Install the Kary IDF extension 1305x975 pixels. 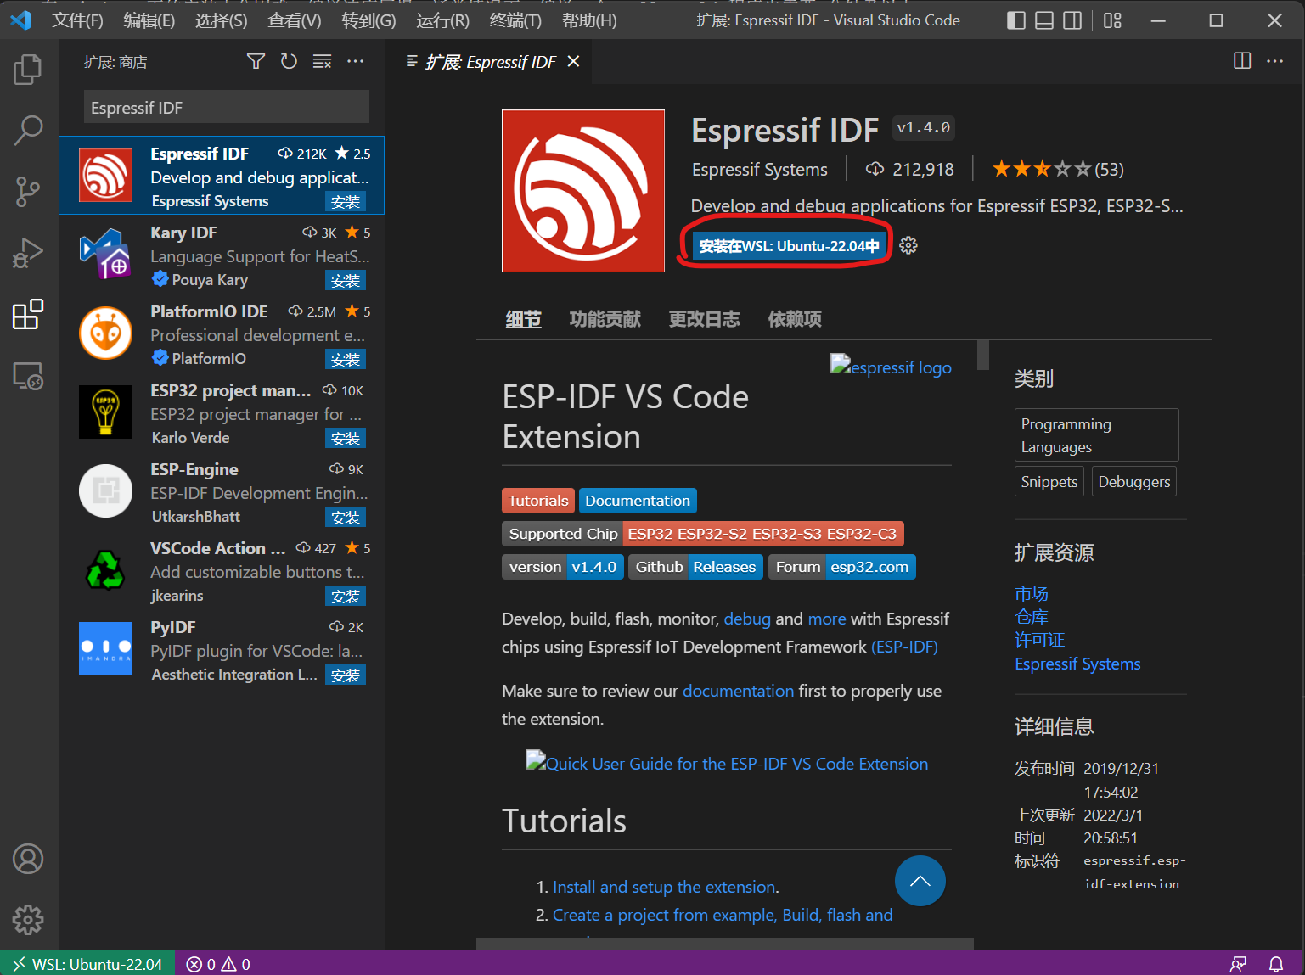346,281
